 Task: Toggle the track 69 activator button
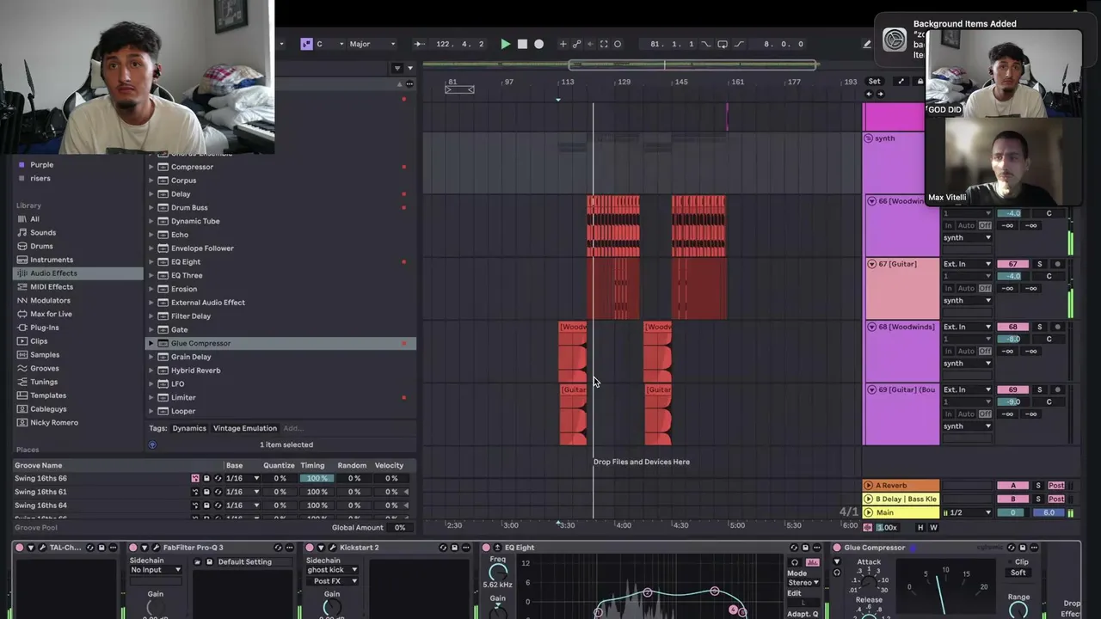1012,389
